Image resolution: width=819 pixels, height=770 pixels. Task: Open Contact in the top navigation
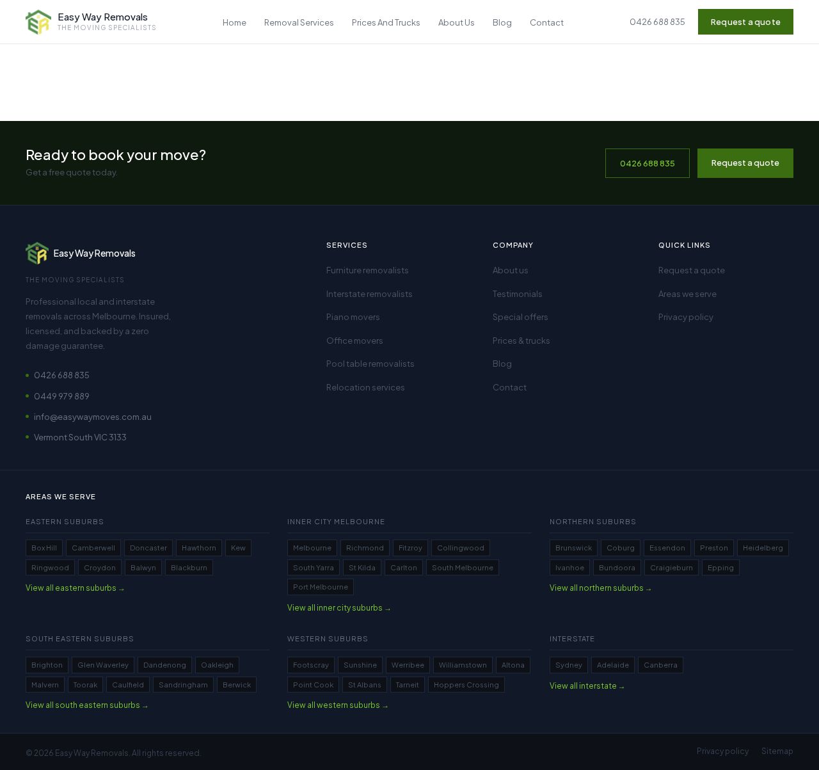coord(546,22)
